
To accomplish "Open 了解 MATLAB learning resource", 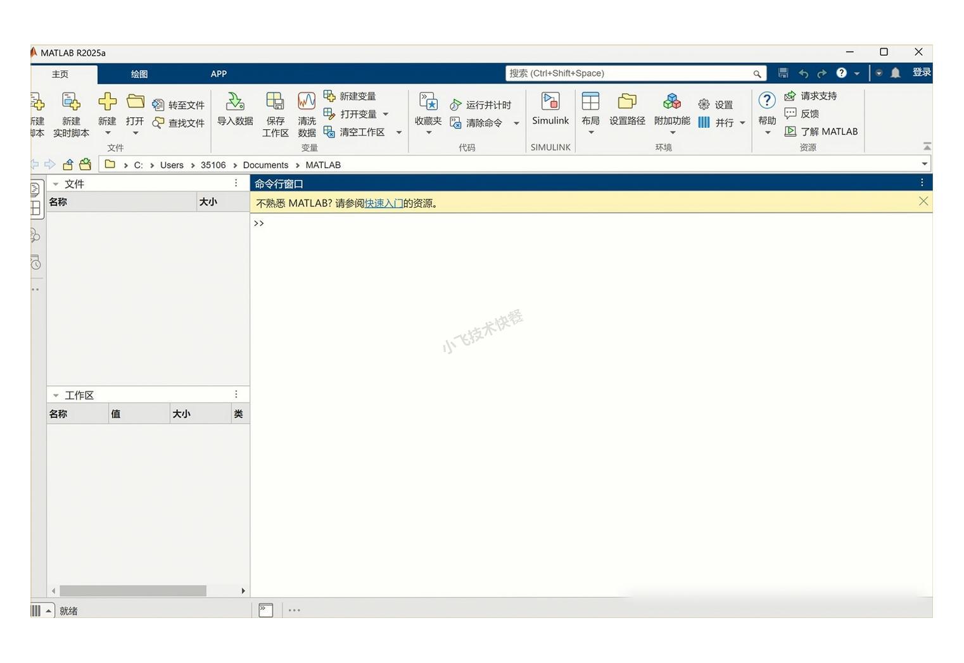I will 821,132.
